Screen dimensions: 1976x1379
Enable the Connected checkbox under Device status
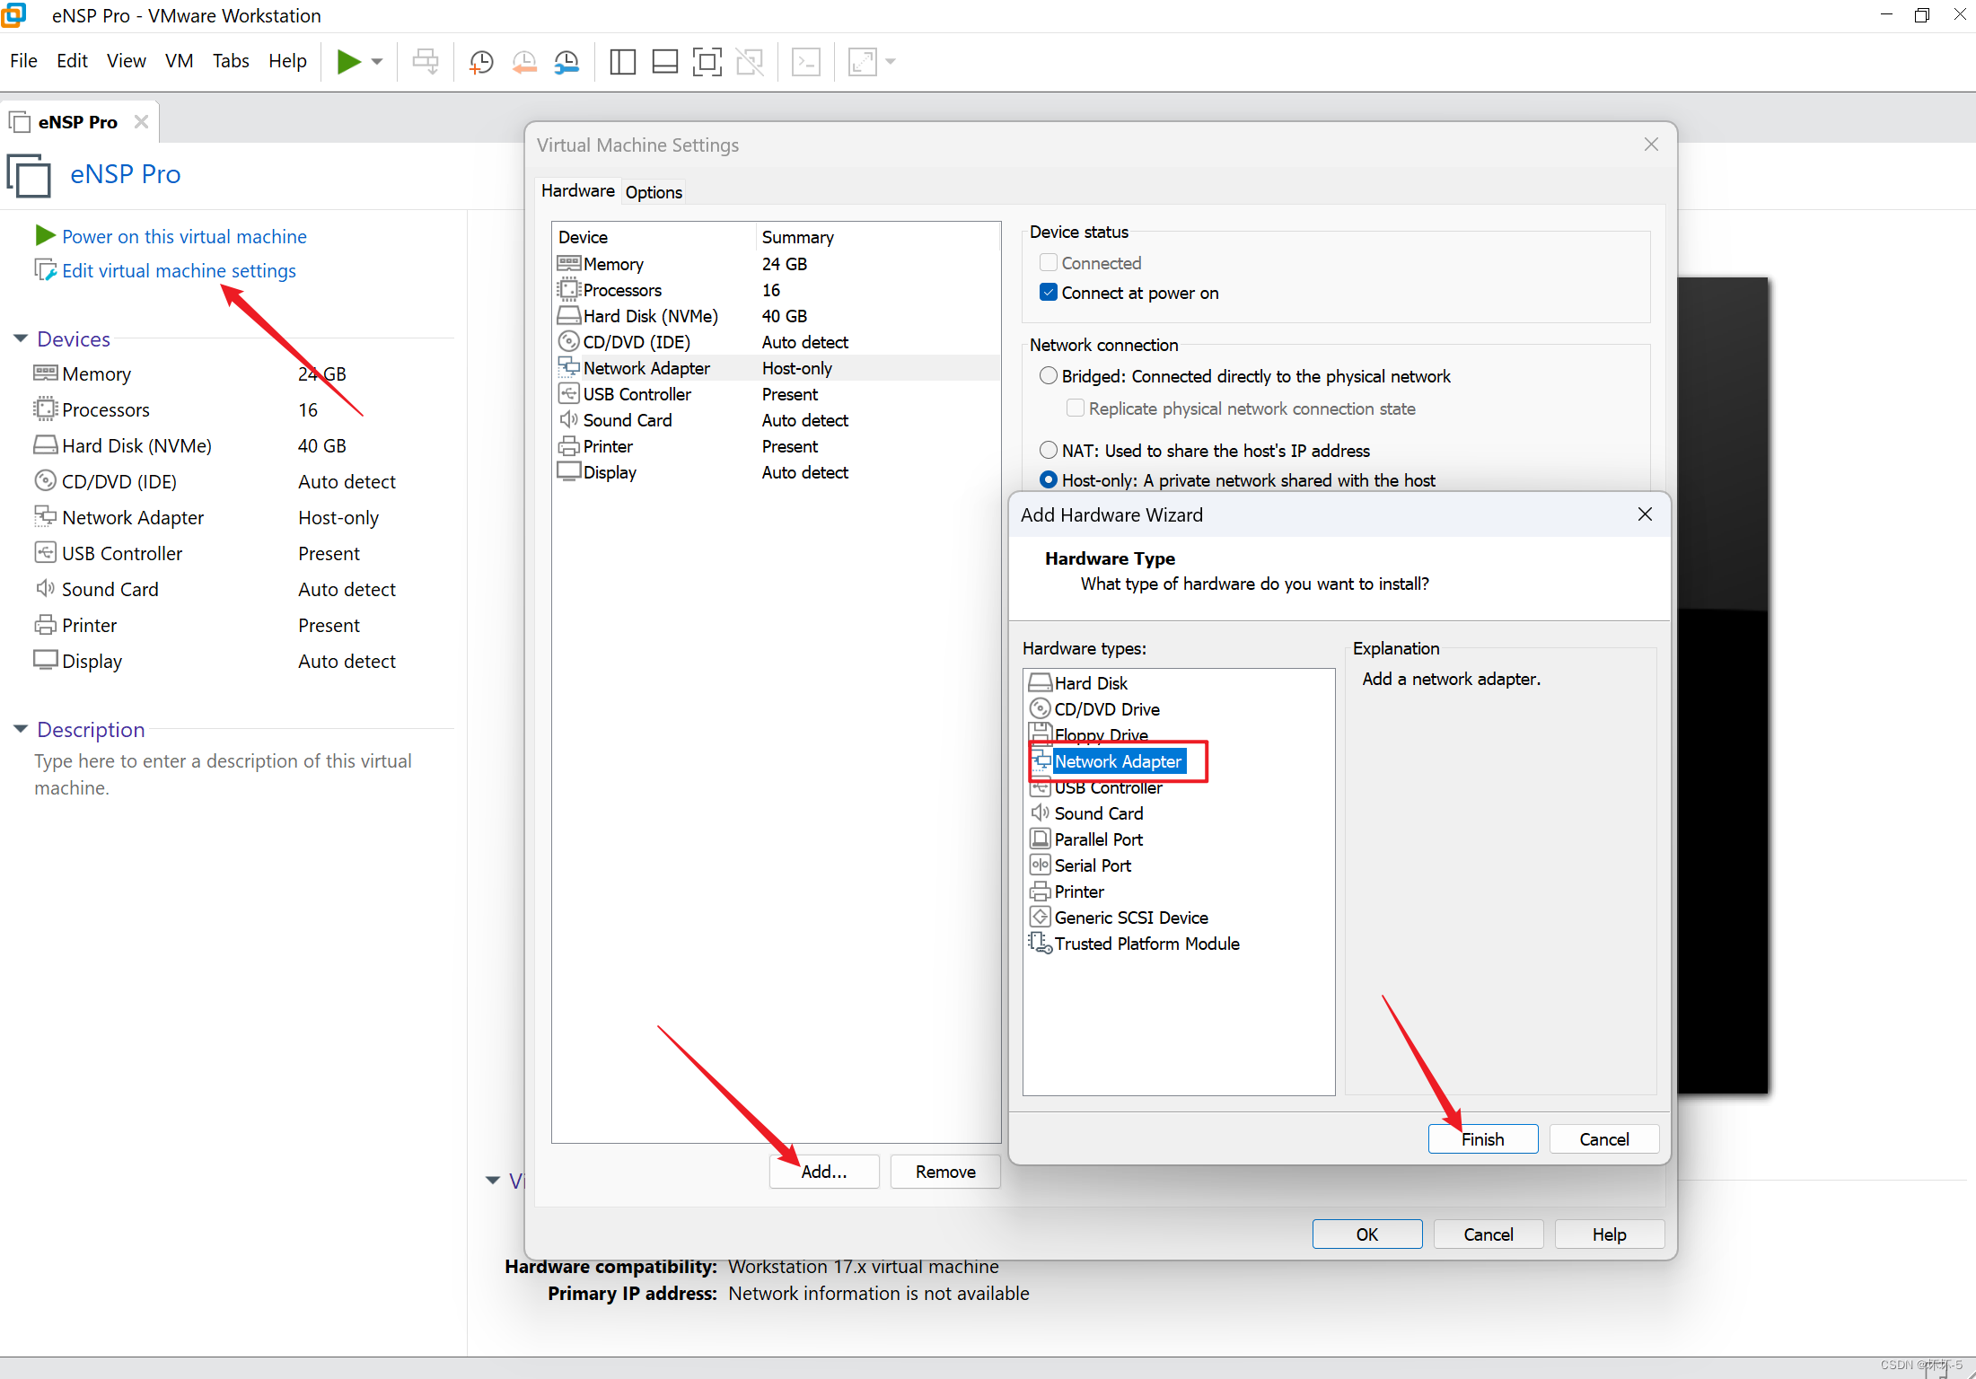pyautogui.click(x=1048, y=262)
